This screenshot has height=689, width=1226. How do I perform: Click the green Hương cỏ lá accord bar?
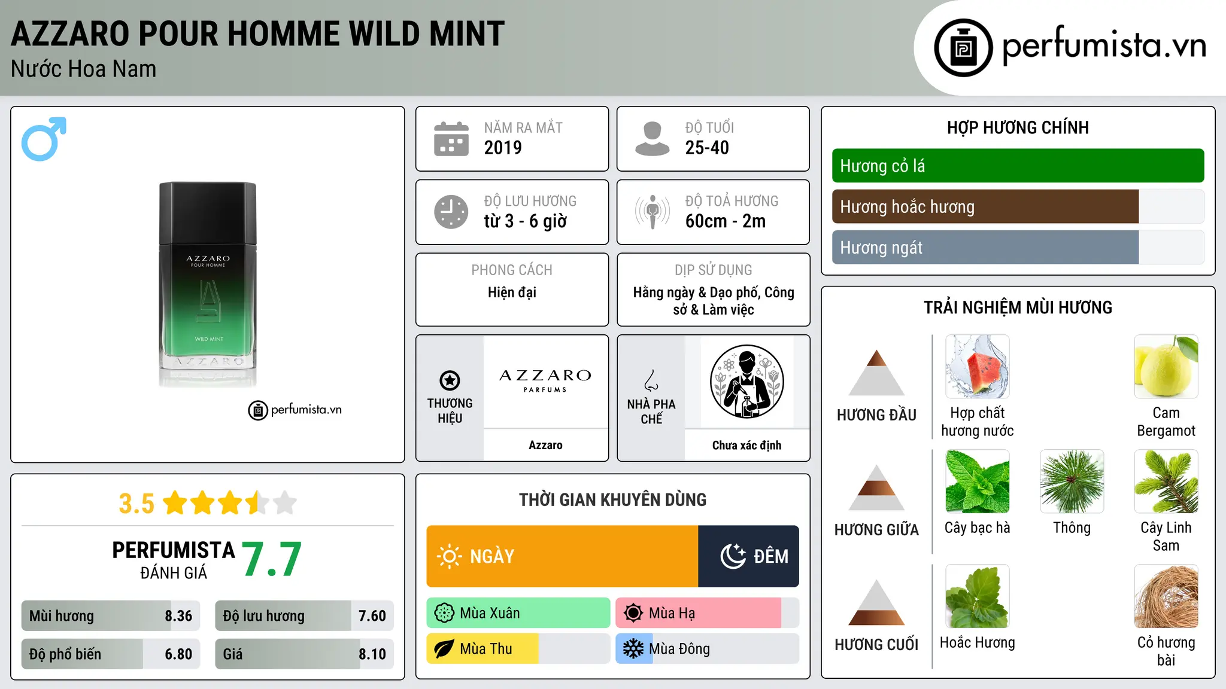pos(1018,166)
